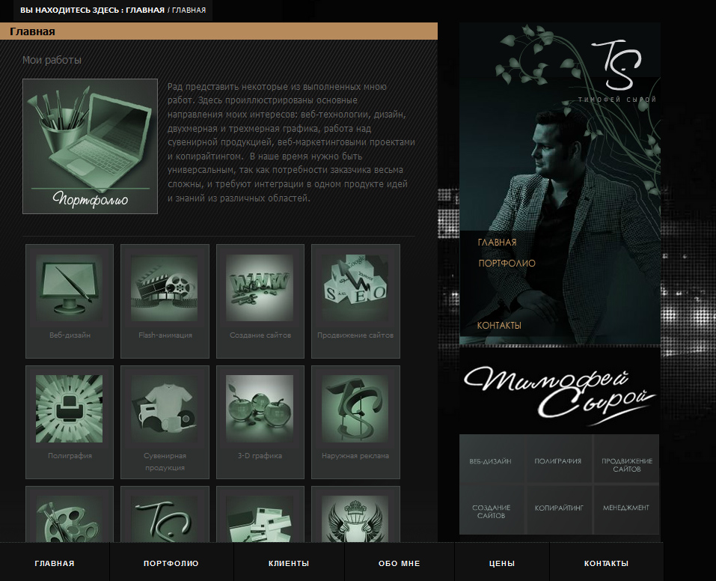Click the TS logo icon in bottom row
The image size is (716, 581).
(x=165, y=520)
